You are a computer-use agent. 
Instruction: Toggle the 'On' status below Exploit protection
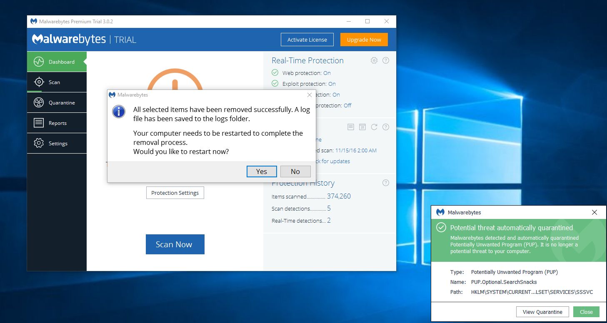coord(336,94)
